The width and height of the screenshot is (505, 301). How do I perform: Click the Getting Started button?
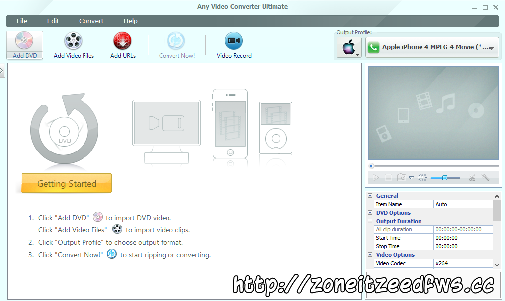click(66, 183)
